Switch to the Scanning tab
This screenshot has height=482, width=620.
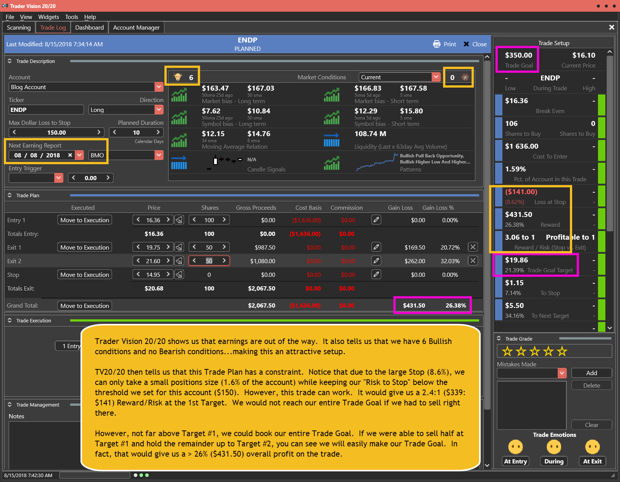point(19,28)
